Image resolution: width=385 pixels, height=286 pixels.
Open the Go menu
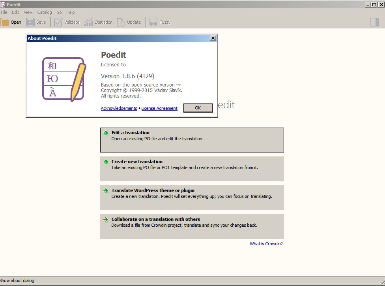point(59,12)
